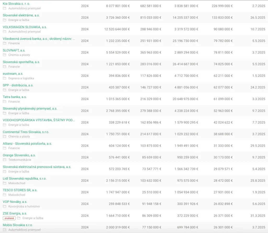Open Lidl Slovenská republika, s.r.o. link
The width and height of the screenshot is (268, 233).
click(24, 178)
